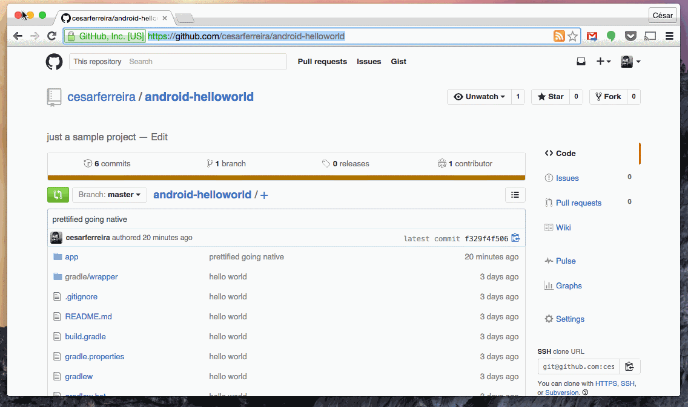Click the César profile button
This screenshot has width=688, height=407.
tap(663, 15)
